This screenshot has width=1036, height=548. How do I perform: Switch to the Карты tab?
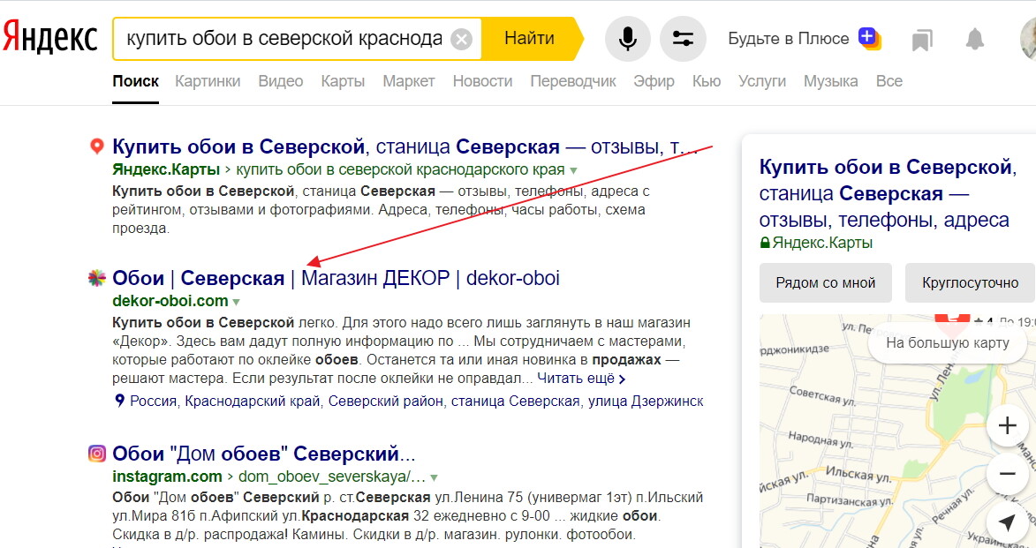343,81
